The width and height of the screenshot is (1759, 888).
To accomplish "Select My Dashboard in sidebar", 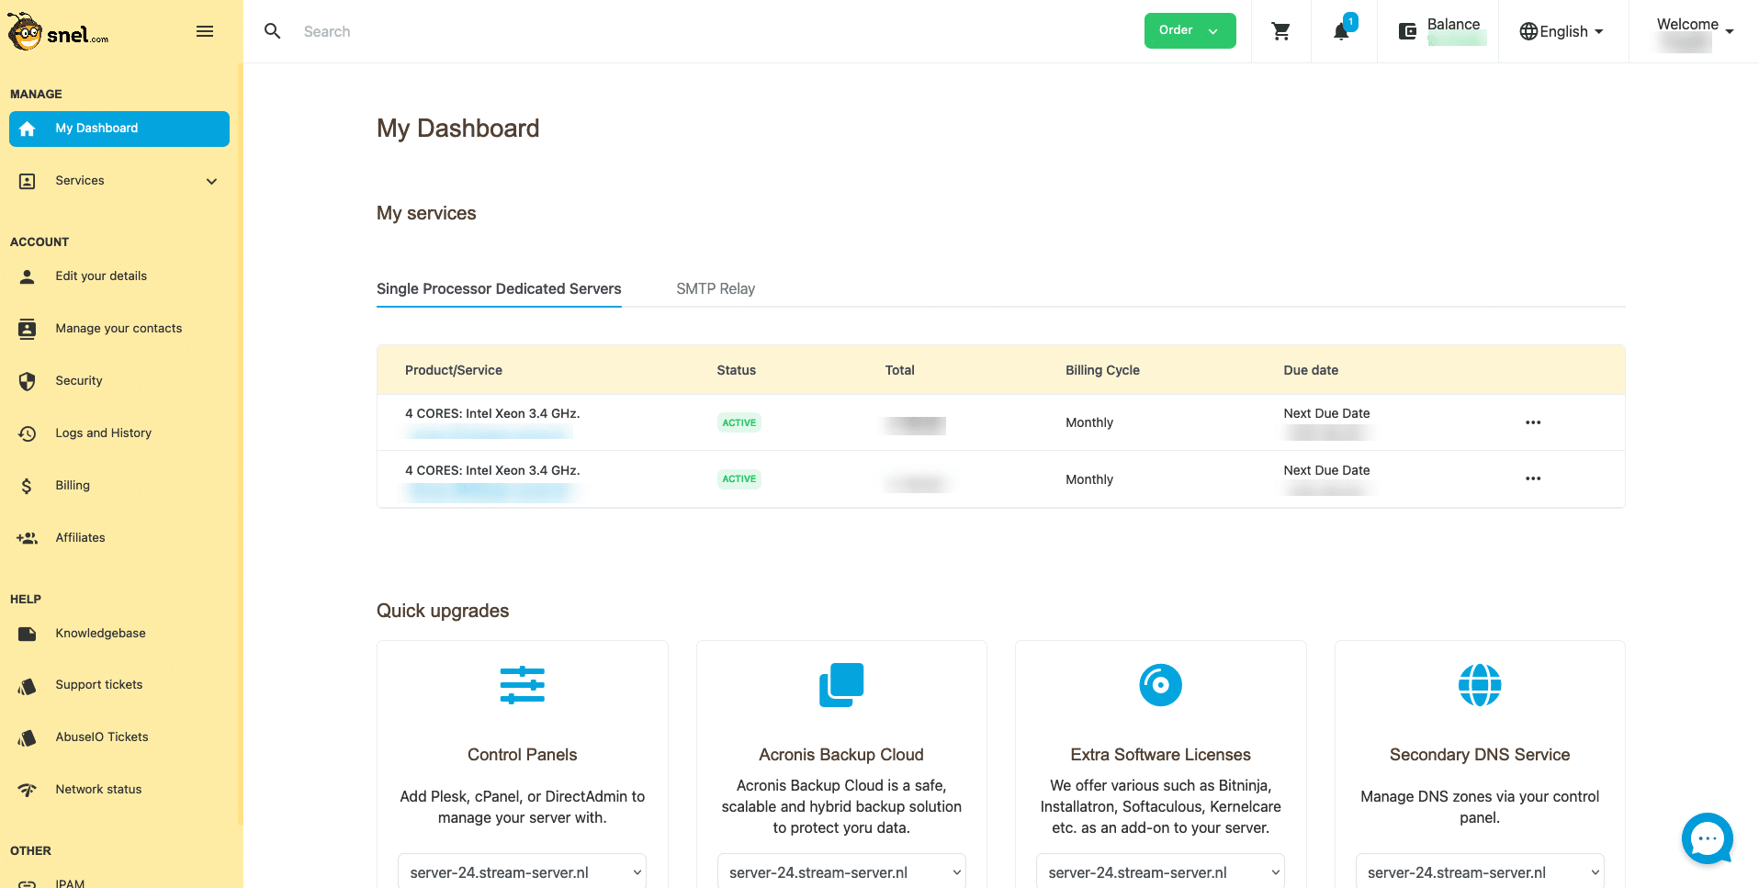I will 119,129.
